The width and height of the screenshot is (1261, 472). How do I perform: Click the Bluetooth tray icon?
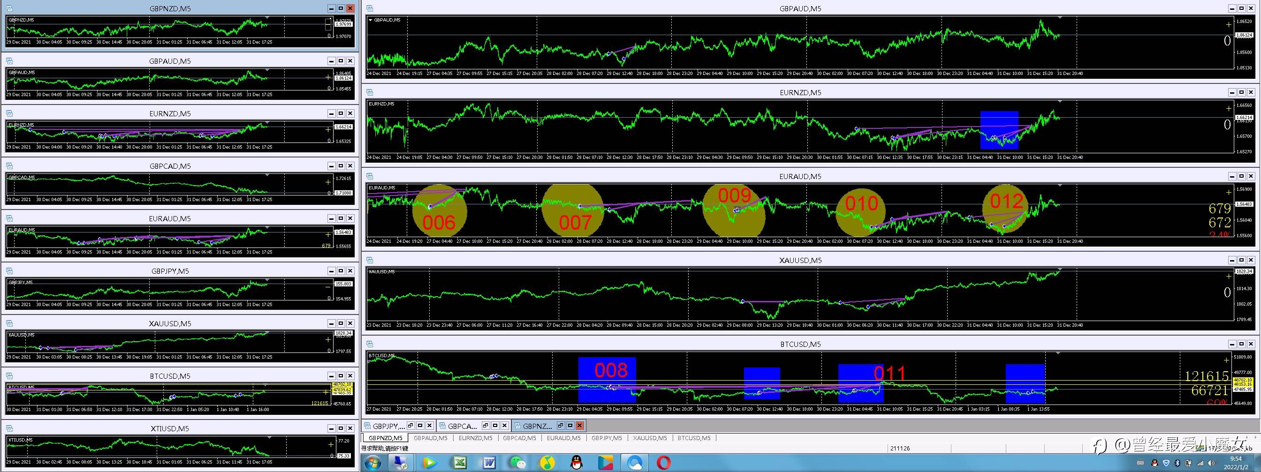(x=1178, y=463)
